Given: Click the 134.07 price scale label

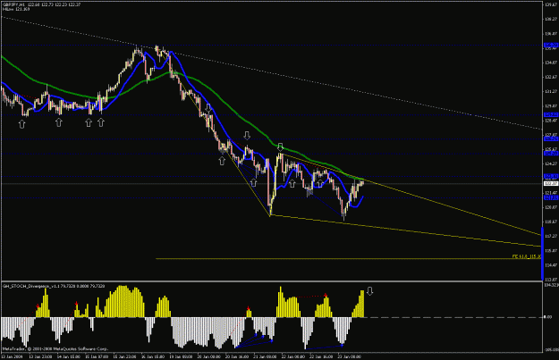Looking at the screenshot, I should point(551,63).
